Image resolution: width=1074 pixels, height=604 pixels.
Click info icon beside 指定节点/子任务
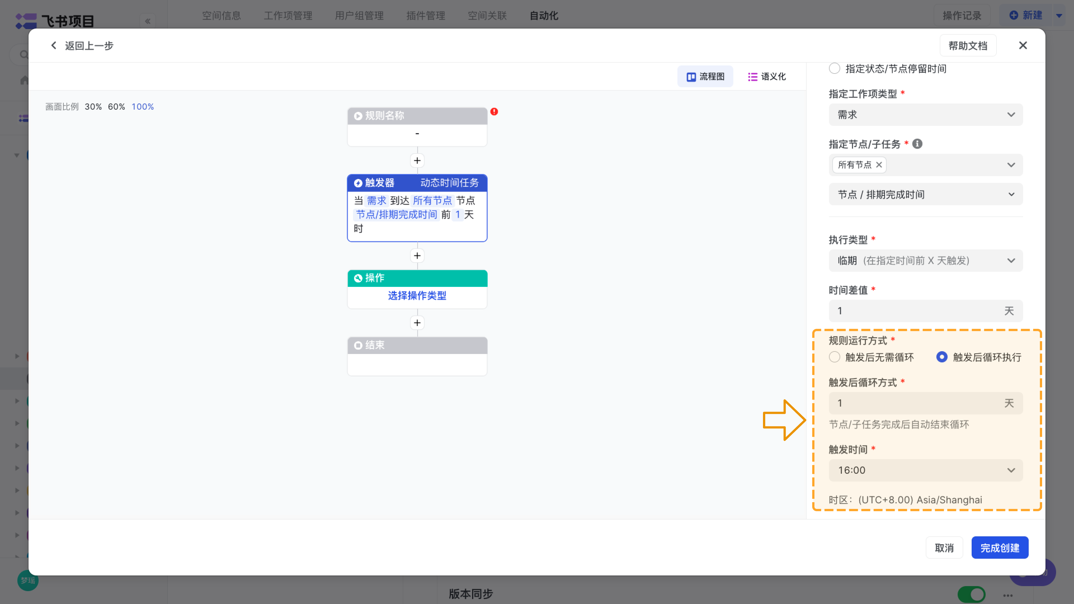pos(917,144)
